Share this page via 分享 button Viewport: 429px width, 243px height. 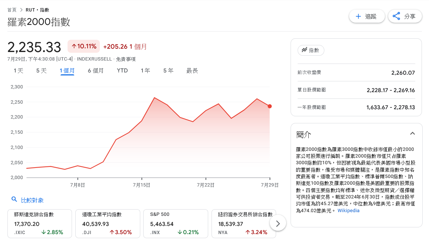click(405, 16)
